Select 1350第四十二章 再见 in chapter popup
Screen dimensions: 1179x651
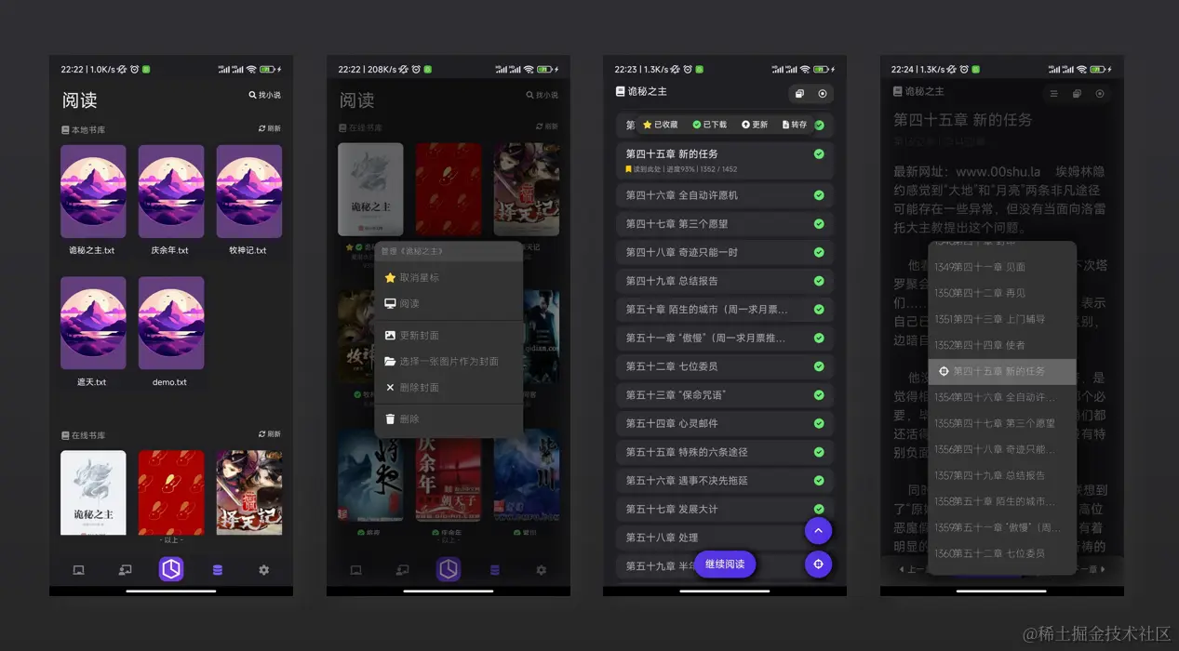coord(1002,293)
